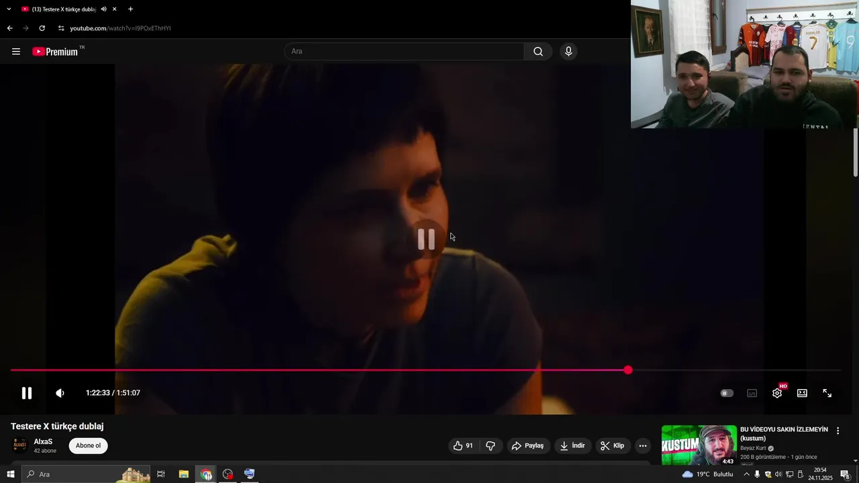Screen dimensions: 859x483
Task: Click the youtube.com address bar URL
Action: point(120,28)
